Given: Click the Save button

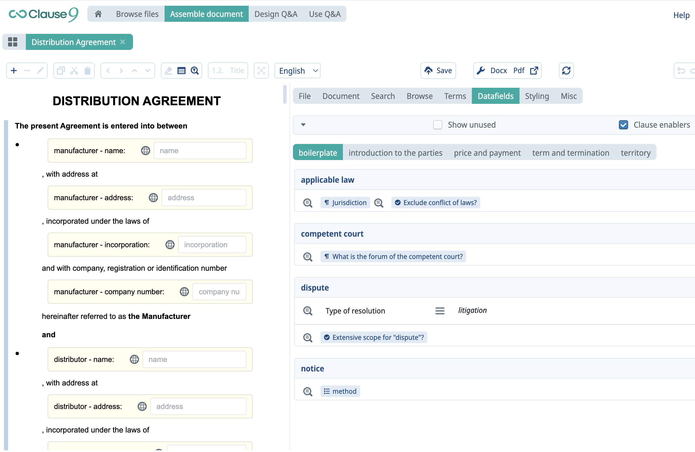Looking at the screenshot, I should point(438,71).
